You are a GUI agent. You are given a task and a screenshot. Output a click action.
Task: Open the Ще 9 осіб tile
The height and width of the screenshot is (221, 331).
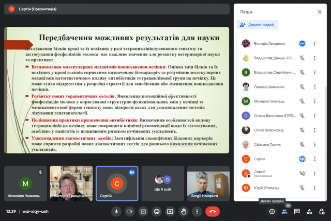pos(163,183)
